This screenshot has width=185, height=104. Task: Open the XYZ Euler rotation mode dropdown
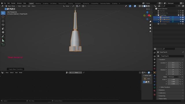click(x=173, y=77)
